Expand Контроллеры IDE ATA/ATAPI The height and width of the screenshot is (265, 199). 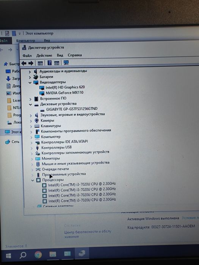coord(31,143)
